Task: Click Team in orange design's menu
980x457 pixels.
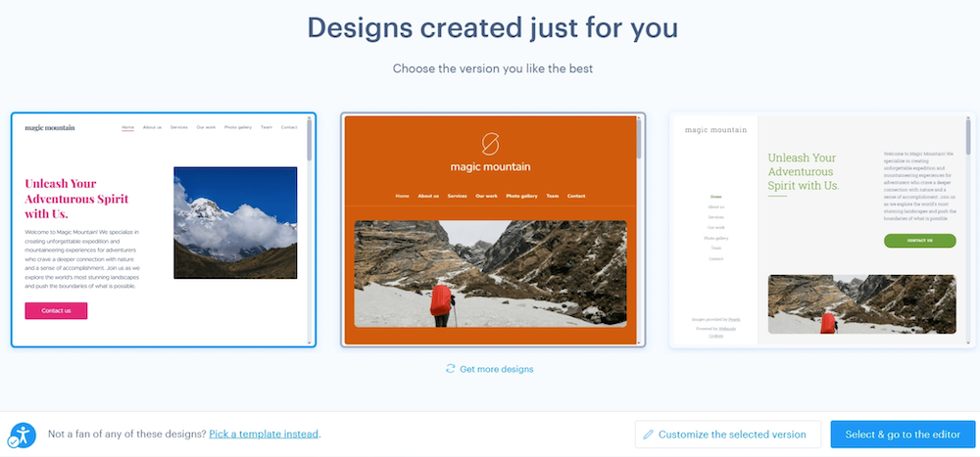Action: (553, 196)
